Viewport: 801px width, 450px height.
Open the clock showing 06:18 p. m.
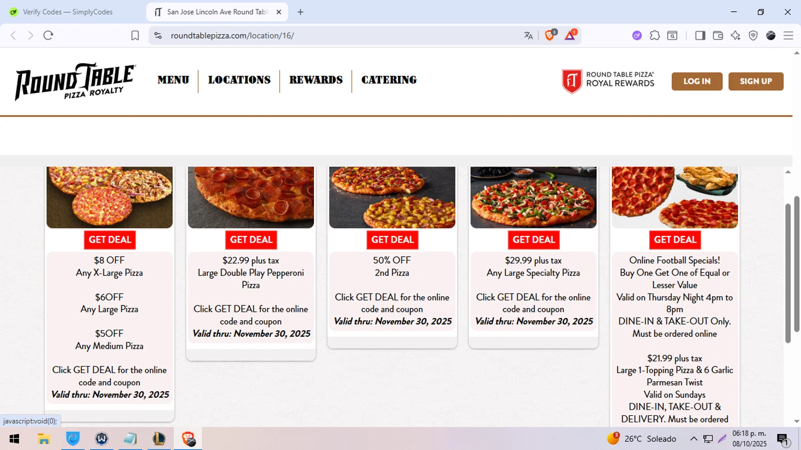coord(749,439)
